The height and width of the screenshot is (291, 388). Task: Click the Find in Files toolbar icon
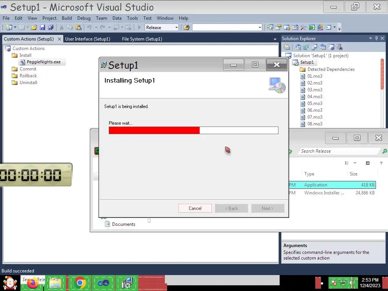click(x=186, y=27)
